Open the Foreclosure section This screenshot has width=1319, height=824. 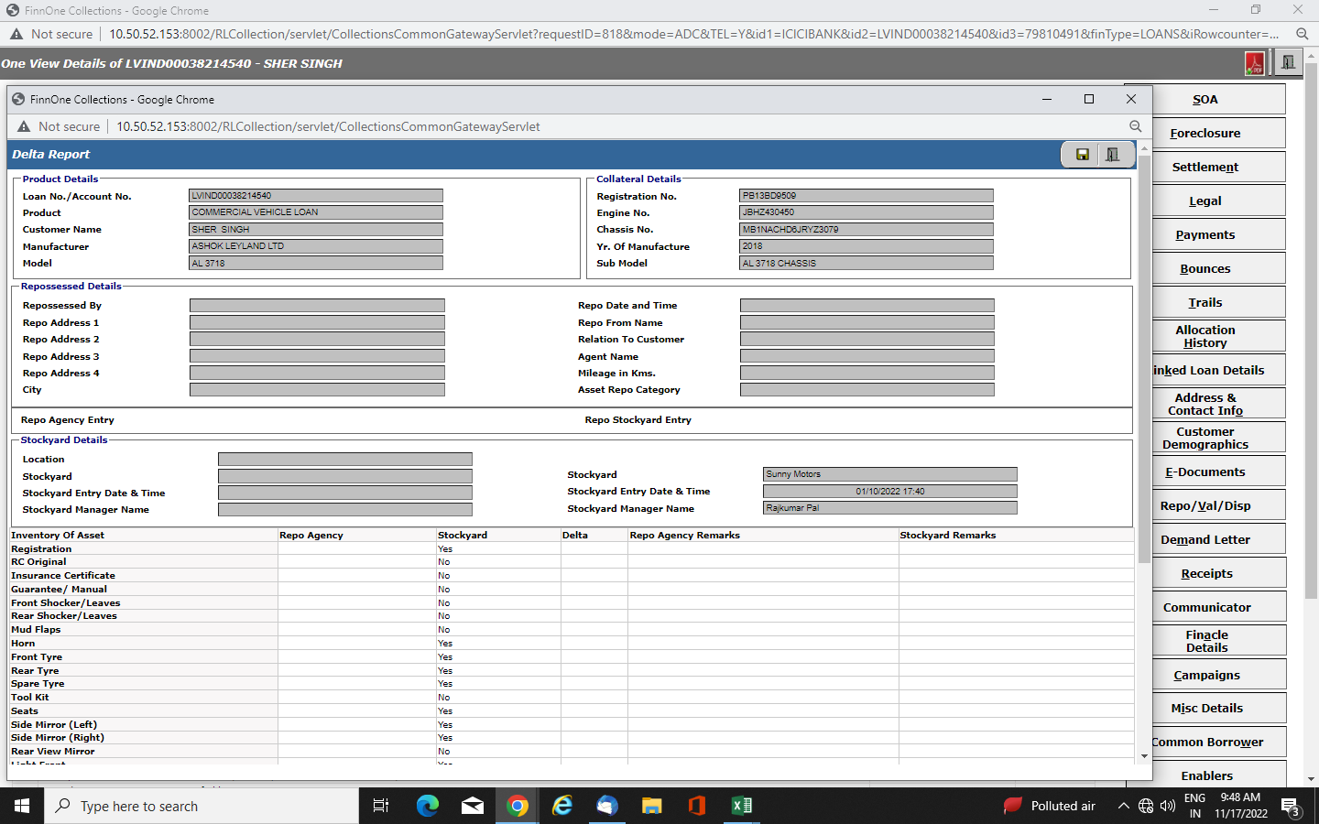(x=1205, y=134)
